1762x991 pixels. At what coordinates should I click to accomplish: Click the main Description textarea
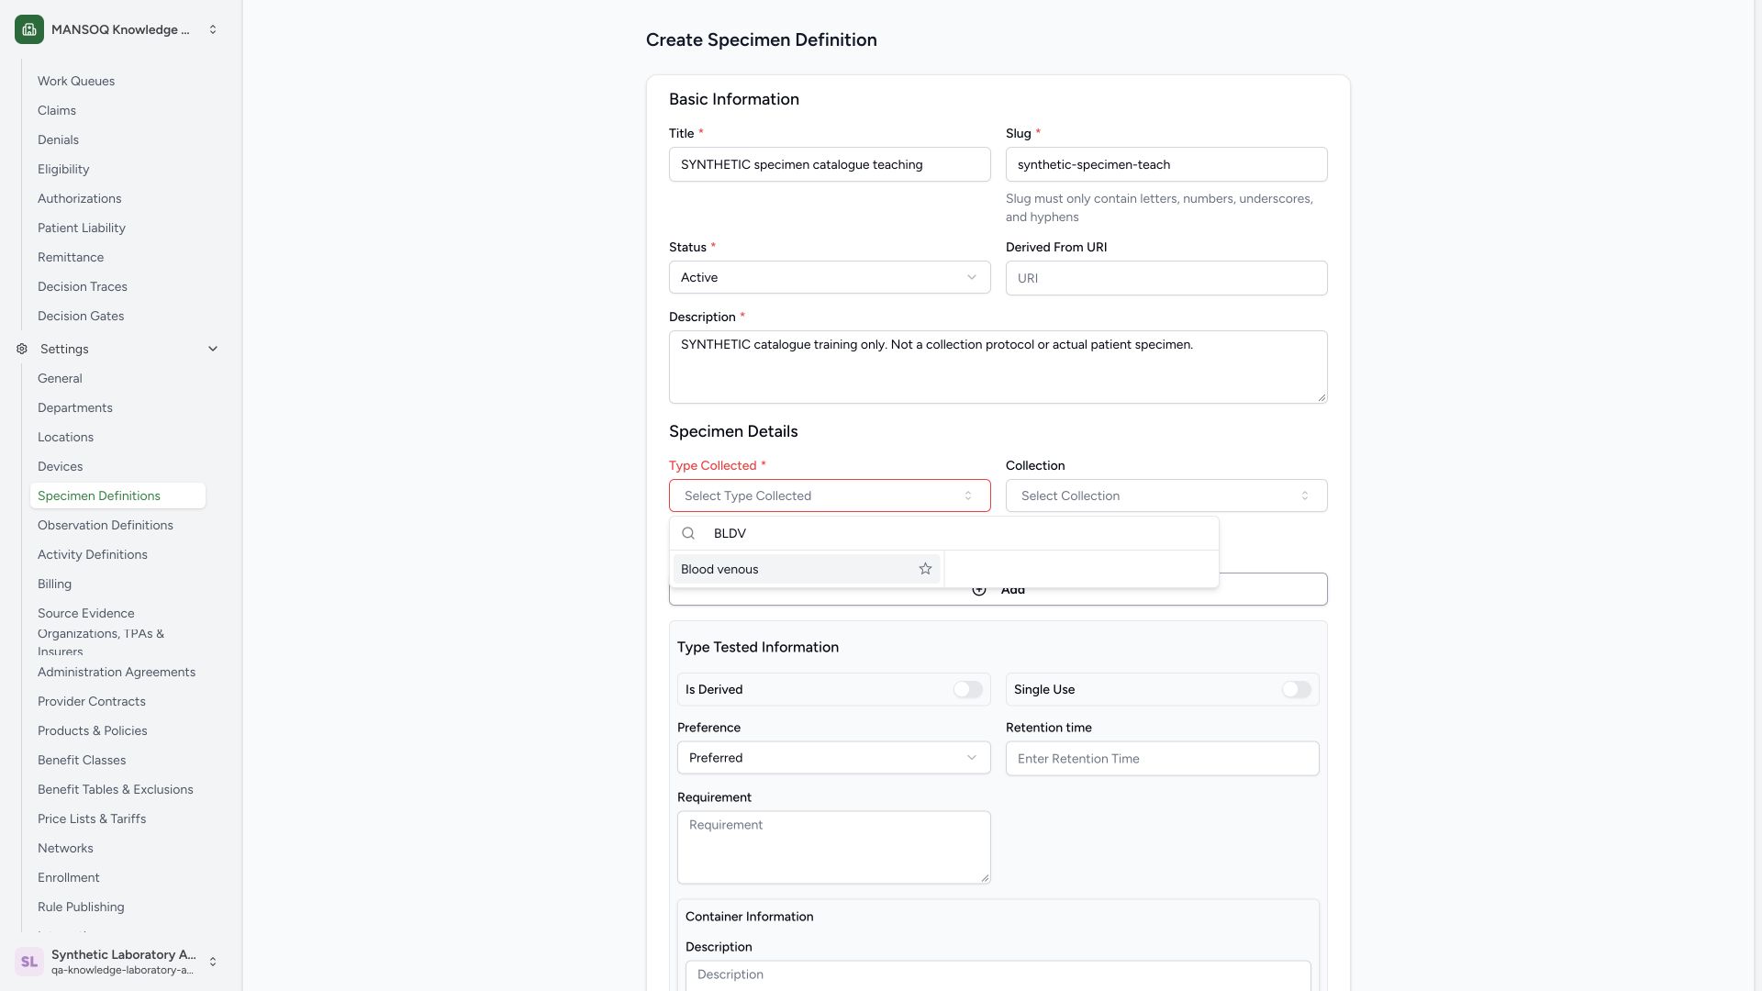pyautogui.click(x=998, y=367)
